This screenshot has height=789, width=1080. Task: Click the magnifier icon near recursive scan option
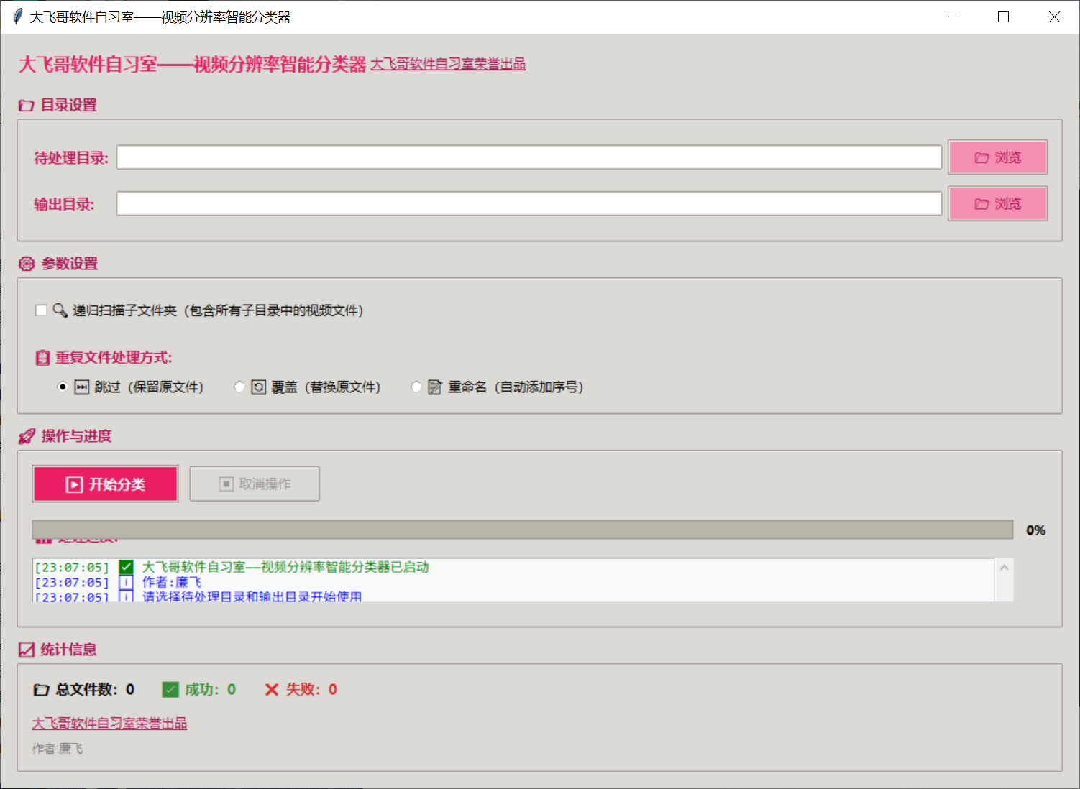(60, 310)
